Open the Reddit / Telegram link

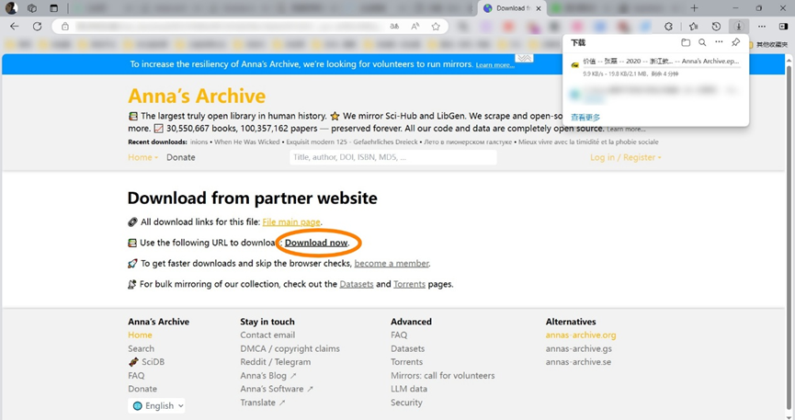276,362
